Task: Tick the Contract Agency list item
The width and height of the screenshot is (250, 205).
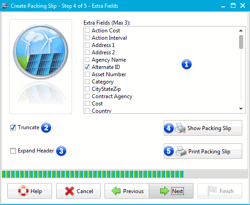Action: [88, 96]
